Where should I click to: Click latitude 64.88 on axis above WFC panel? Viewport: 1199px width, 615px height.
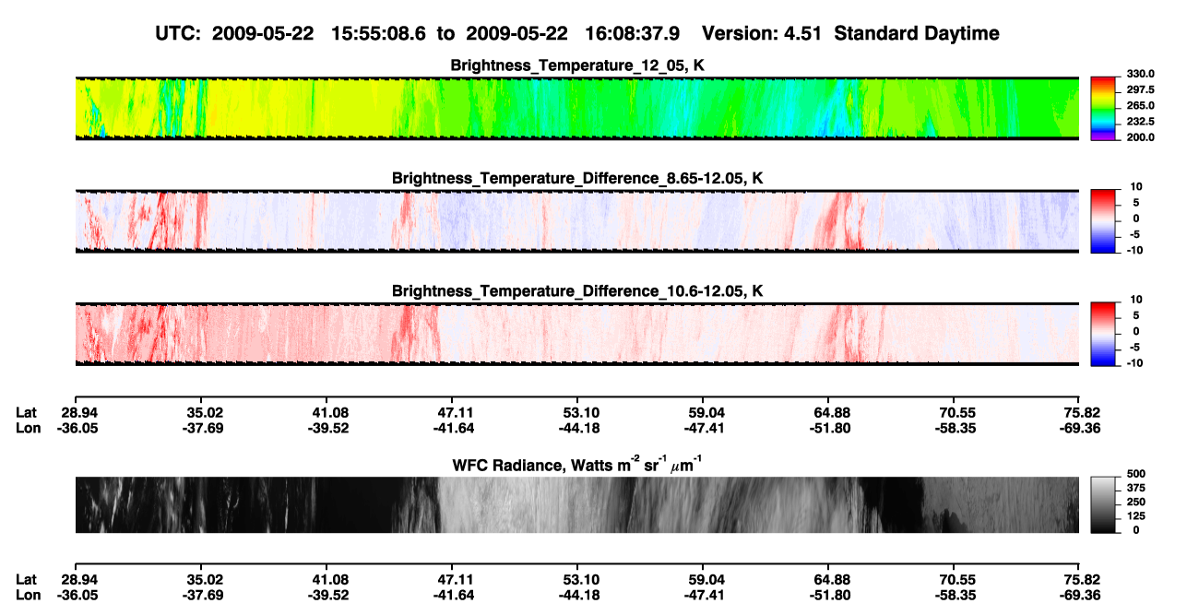pyautogui.click(x=829, y=412)
